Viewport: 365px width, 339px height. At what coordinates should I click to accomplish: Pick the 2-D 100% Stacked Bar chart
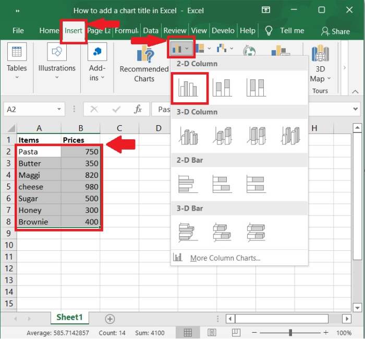[x=256, y=184]
